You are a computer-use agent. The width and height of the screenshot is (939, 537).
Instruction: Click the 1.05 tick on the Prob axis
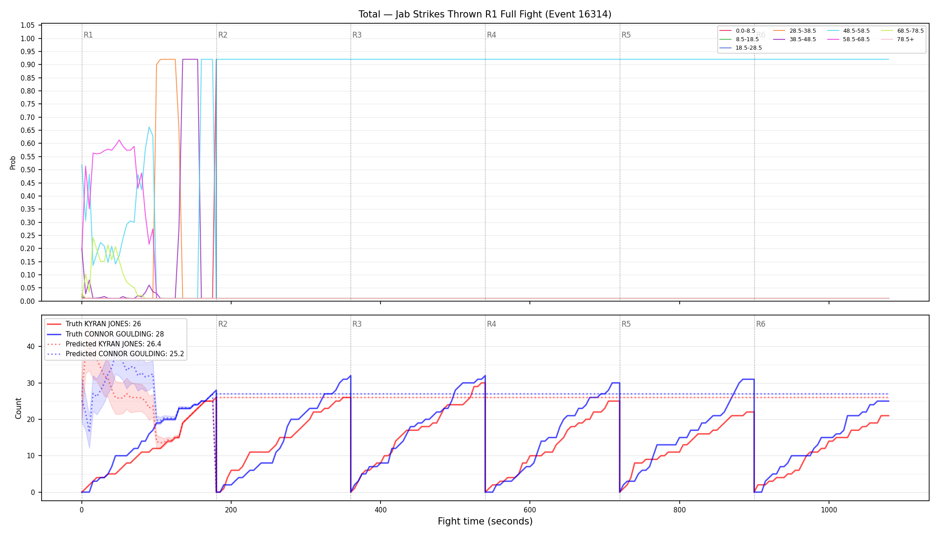point(28,26)
